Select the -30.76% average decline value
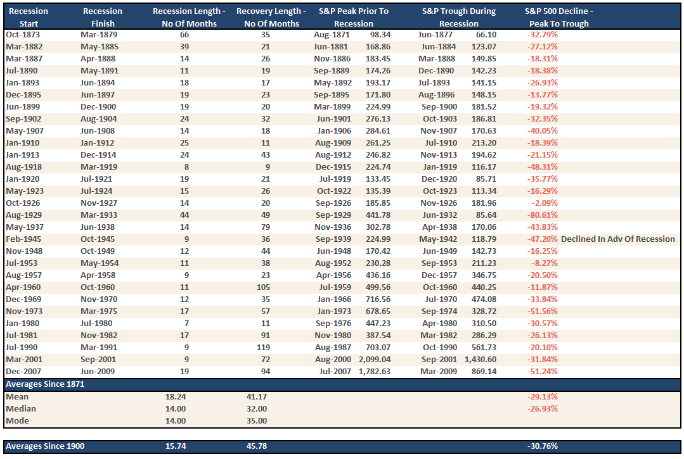Viewport: 684px width, 459px height. [x=543, y=446]
